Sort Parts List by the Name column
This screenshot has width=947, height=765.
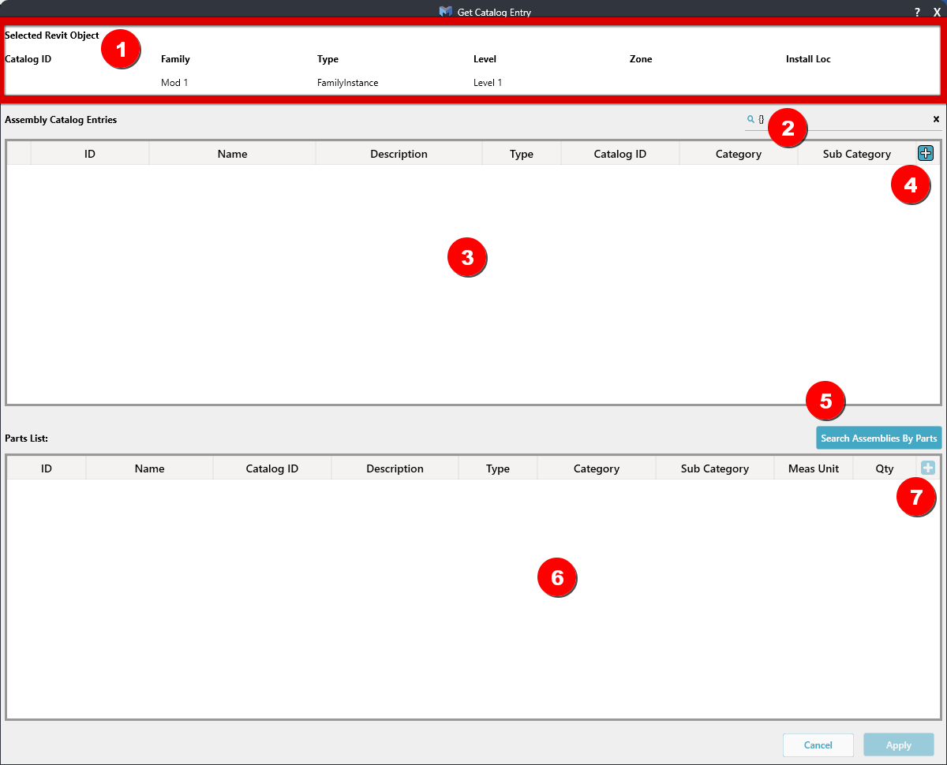click(x=149, y=468)
